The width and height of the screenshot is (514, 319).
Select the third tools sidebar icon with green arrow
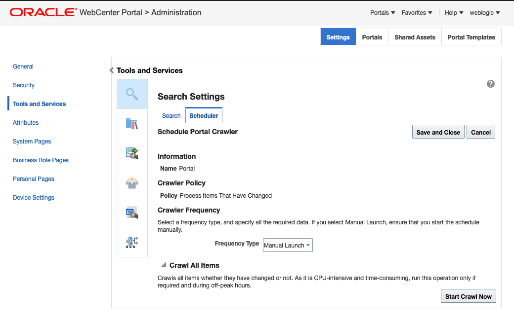pyautogui.click(x=132, y=153)
